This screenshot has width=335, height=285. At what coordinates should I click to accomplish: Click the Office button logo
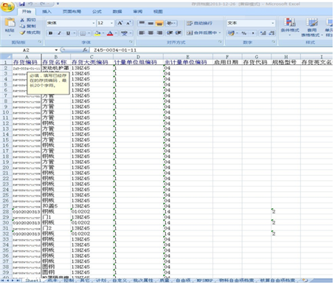7,7
